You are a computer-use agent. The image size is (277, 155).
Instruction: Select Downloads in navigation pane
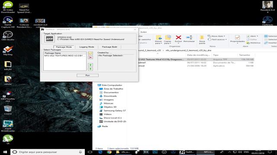108,96
